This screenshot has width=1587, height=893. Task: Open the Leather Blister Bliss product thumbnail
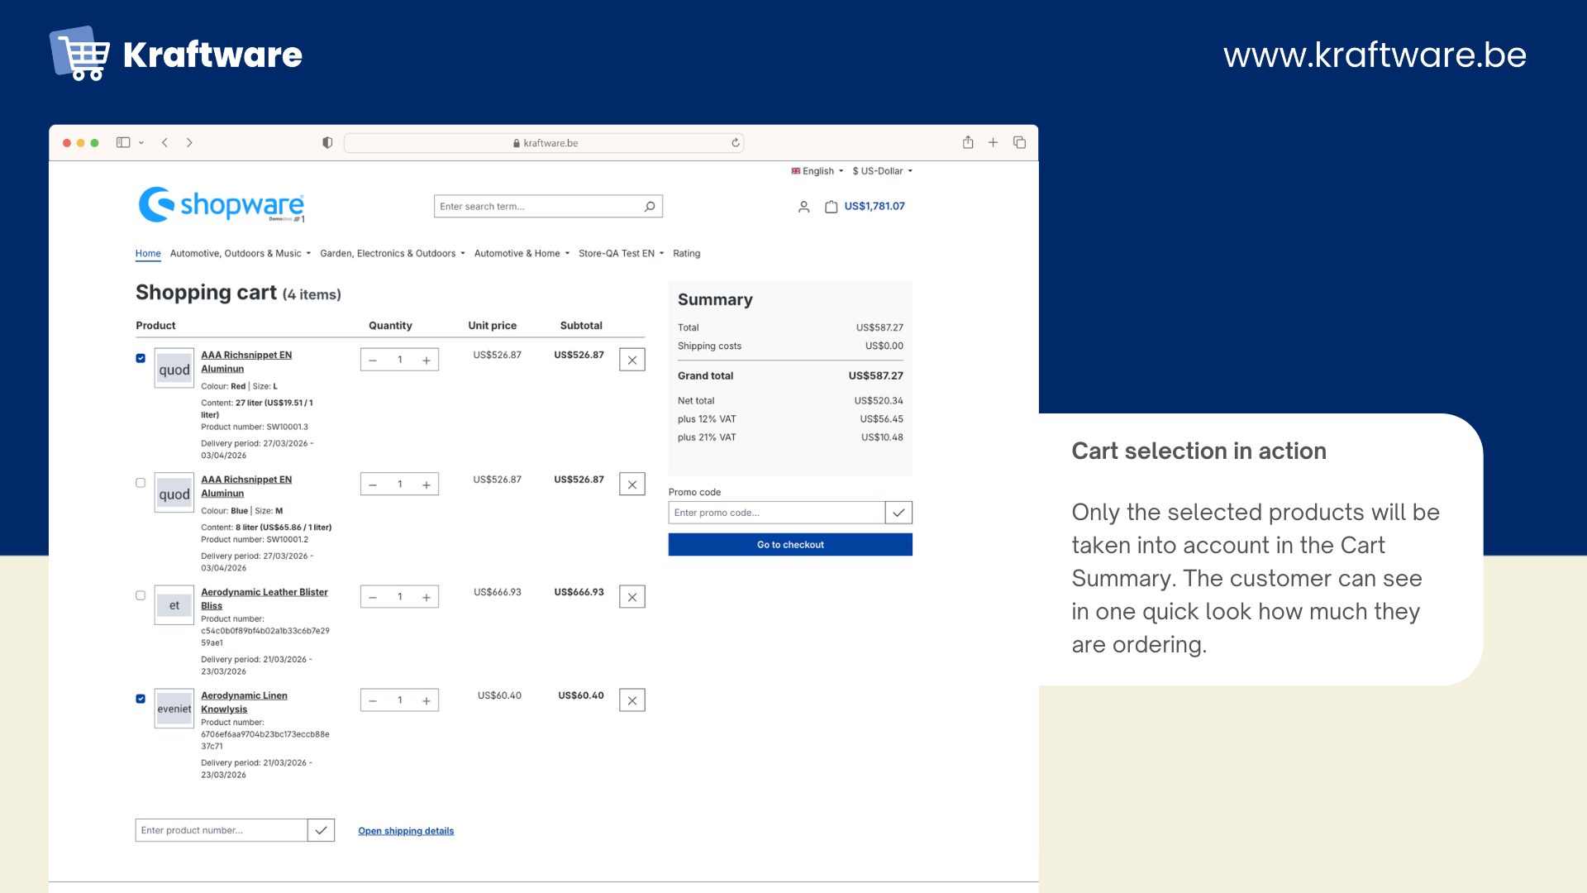174,606
